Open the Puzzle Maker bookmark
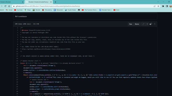 point(70,10)
